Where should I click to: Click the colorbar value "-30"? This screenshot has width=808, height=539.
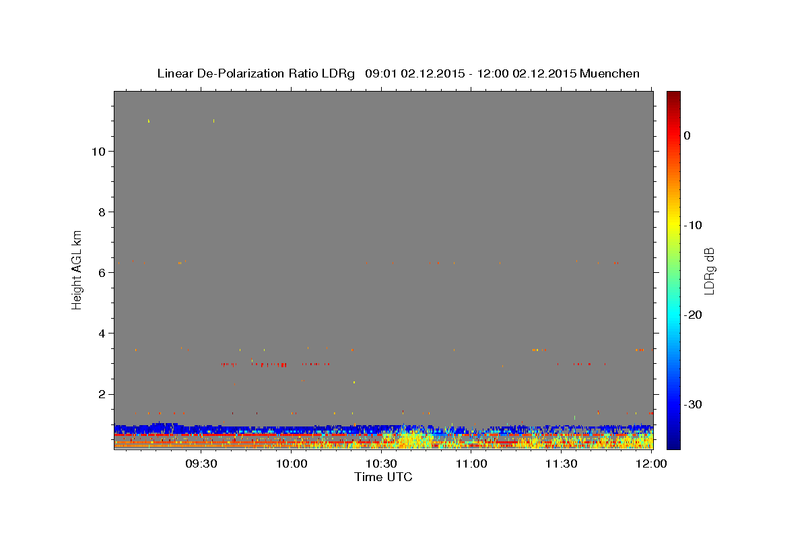[693, 404]
